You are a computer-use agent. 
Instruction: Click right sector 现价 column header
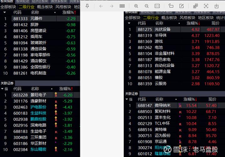(x=215, y=23)
